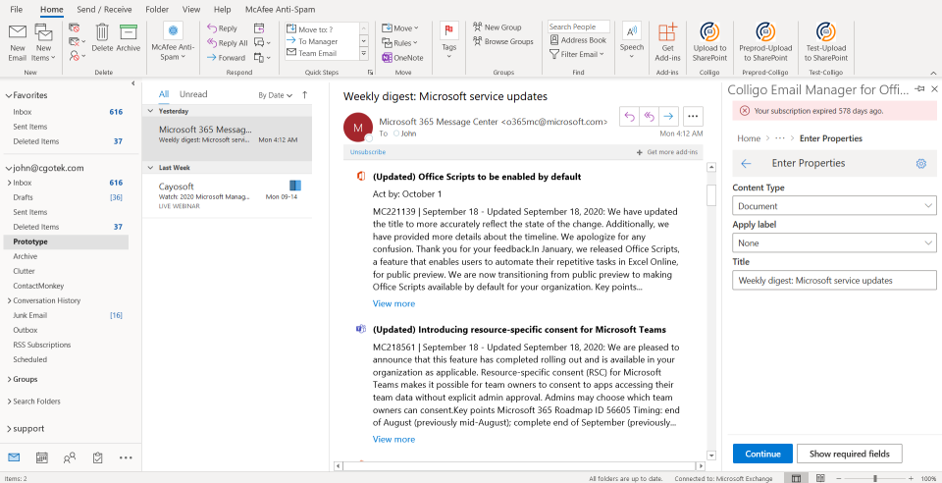Adjust the zoom slider in status bar
The height and width of the screenshot is (483, 942).
875,478
